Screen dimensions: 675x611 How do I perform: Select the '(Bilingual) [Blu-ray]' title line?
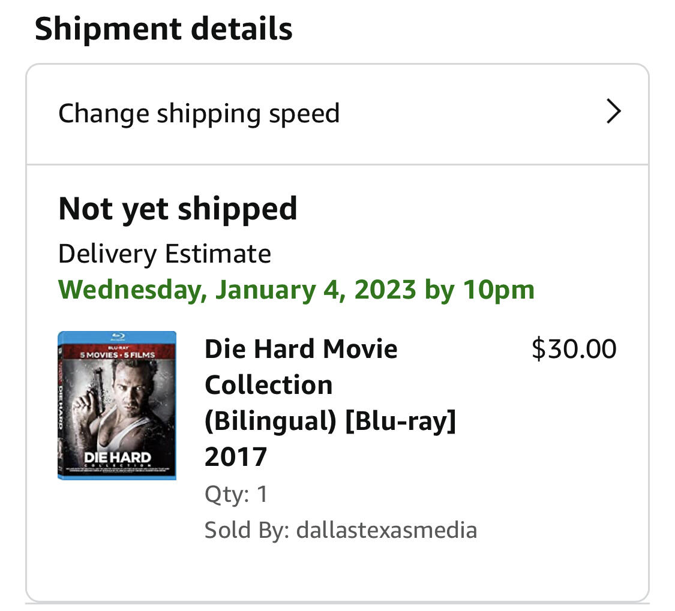(x=330, y=421)
